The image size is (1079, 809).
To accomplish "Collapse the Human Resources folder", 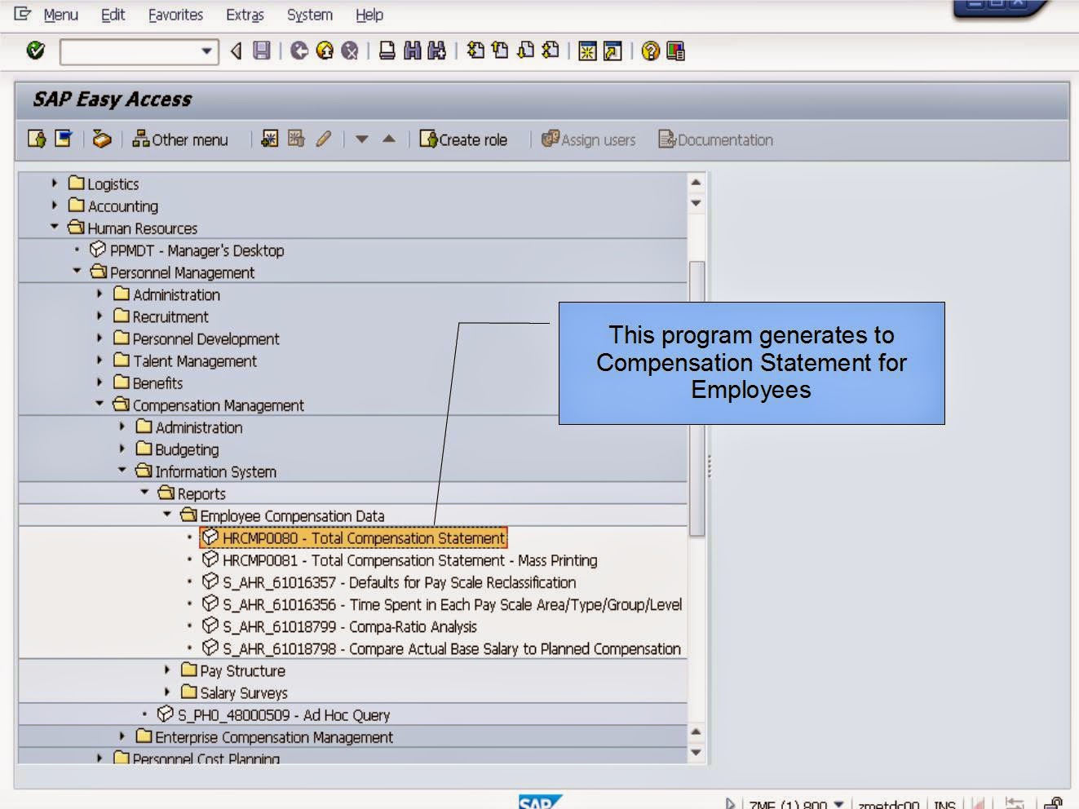I will (x=55, y=228).
